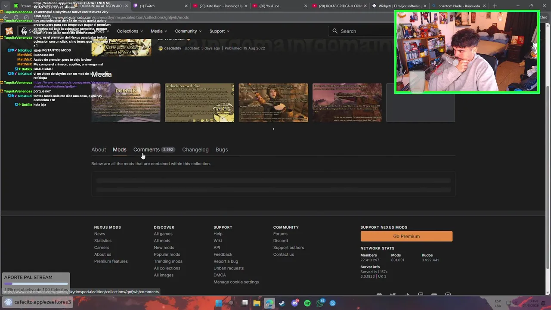Viewport: 551px width, 310px height.
Task: Click Manage cookie settings
Action: click(236, 282)
